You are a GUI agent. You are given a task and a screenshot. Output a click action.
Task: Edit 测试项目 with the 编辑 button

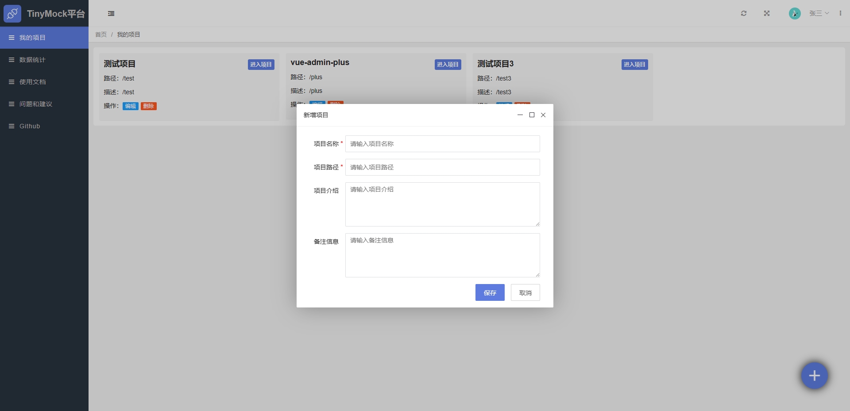(x=131, y=106)
